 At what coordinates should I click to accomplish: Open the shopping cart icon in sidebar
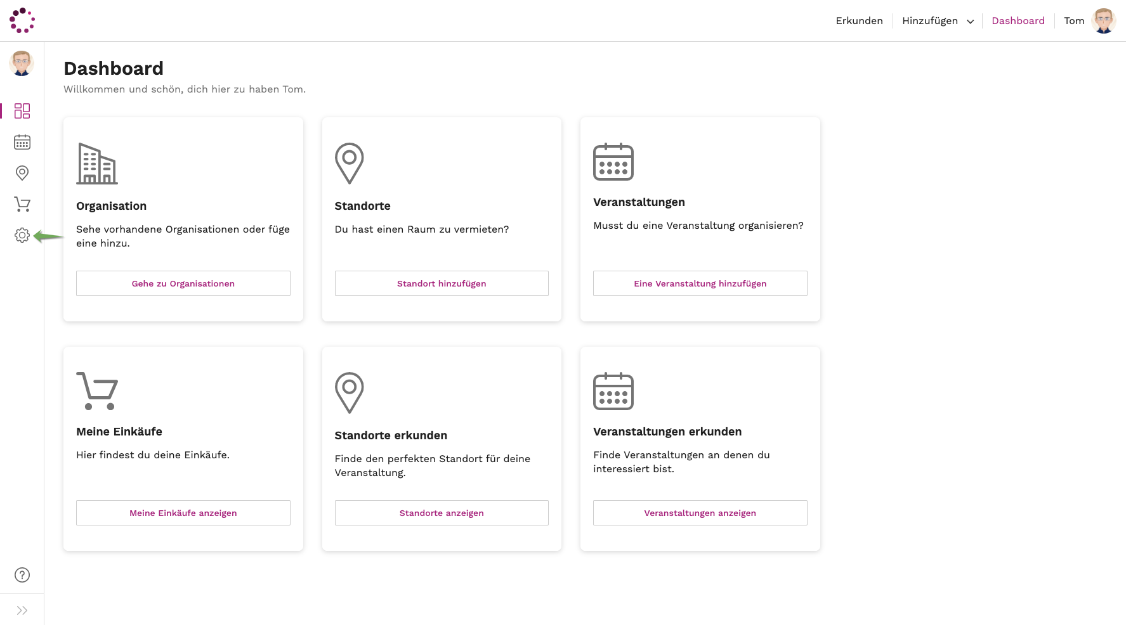22,204
